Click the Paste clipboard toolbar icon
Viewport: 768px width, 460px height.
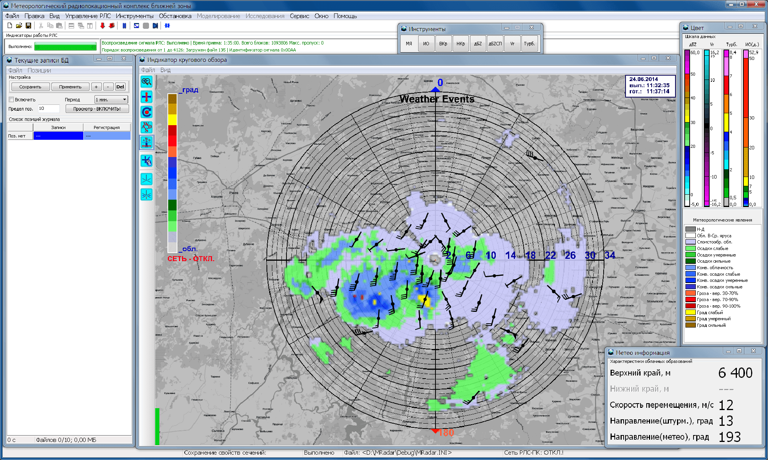[x=59, y=26]
